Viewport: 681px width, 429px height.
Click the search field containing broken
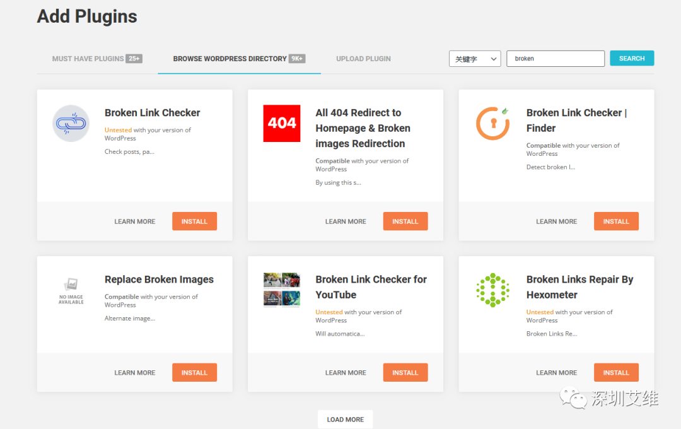pyautogui.click(x=556, y=59)
